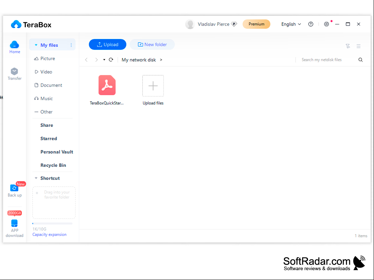Click My network disk breadcrumb
Screen dimensions: 374x280
pyautogui.click(x=139, y=60)
